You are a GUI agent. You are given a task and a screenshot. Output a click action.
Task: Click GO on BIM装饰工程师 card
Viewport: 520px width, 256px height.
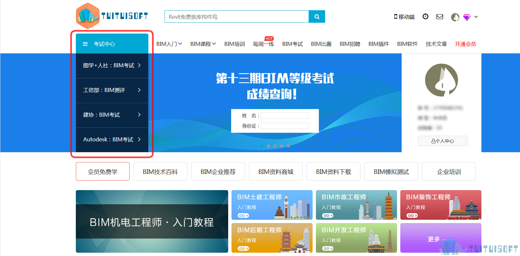coord(412,215)
